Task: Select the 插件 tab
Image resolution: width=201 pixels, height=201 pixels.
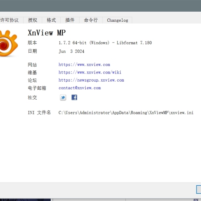Action: tap(70, 20)
